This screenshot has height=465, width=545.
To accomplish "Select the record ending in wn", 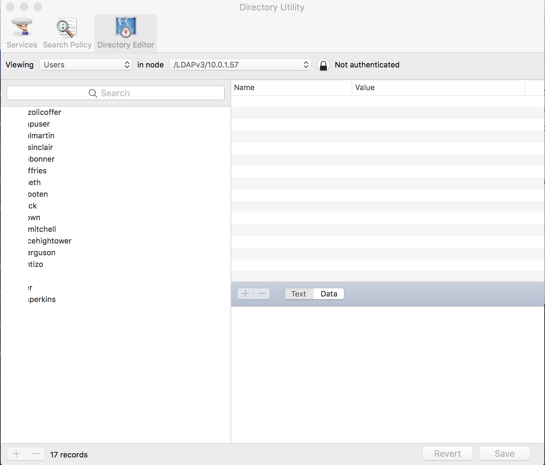I will (116, 217).
